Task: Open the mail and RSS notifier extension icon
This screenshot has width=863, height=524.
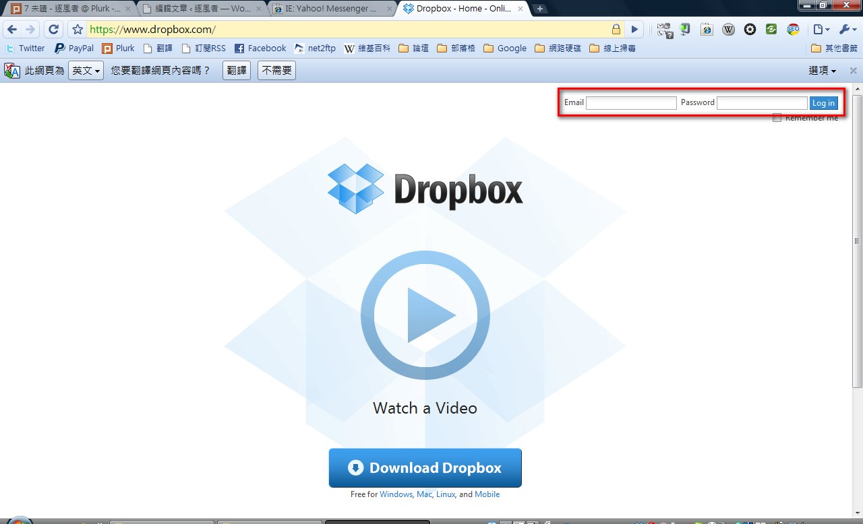Action: (665, 30)
